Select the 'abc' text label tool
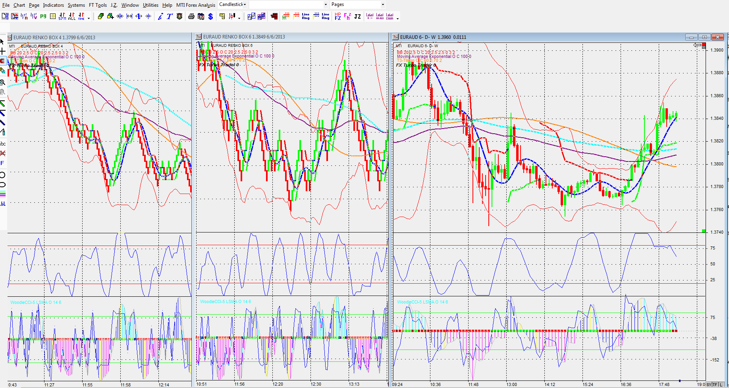Viewport: 729px width, 388px height. (x=2, y=144)
